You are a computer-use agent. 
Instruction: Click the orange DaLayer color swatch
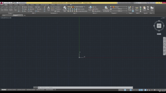click(114, 7)
